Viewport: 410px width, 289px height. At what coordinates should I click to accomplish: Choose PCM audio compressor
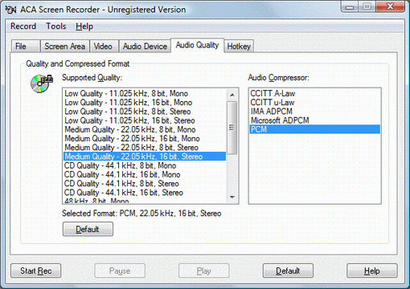pos(315,129)
